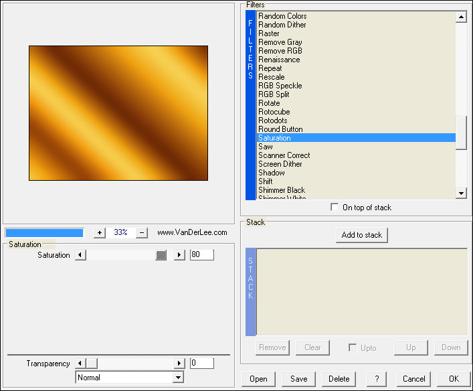Select RGB Speckle filter
473x391 pixels.
click(x=357, y=86)
